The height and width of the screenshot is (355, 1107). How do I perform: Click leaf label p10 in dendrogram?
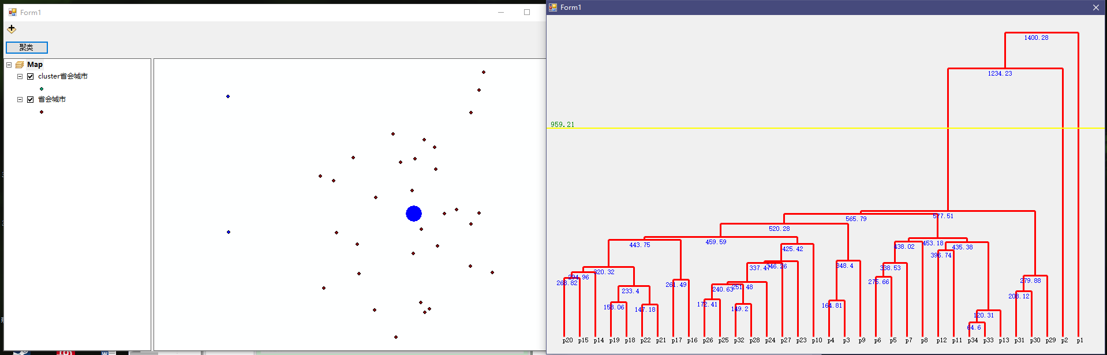(817, 340)
